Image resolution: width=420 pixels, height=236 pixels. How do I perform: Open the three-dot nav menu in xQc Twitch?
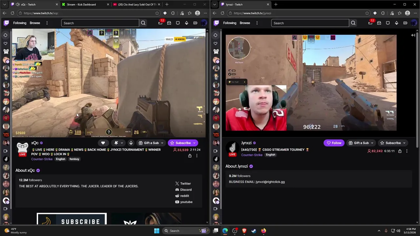coord(47,23)
